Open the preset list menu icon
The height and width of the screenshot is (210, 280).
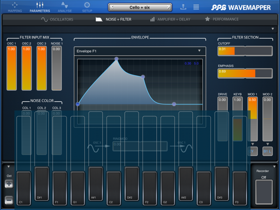click(x=196, y=7)
